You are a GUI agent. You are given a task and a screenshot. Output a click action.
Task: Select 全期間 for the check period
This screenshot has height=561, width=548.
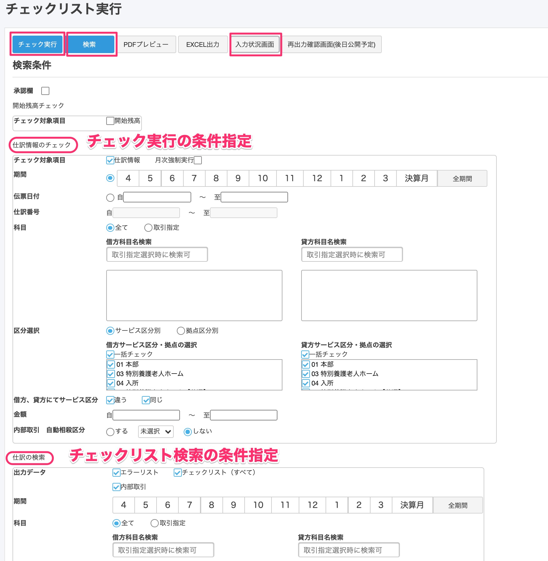click(x=462, y=178)
